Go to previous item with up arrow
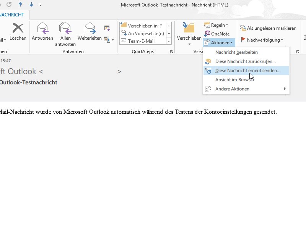 pyautogui.click(x=20, y=5)
